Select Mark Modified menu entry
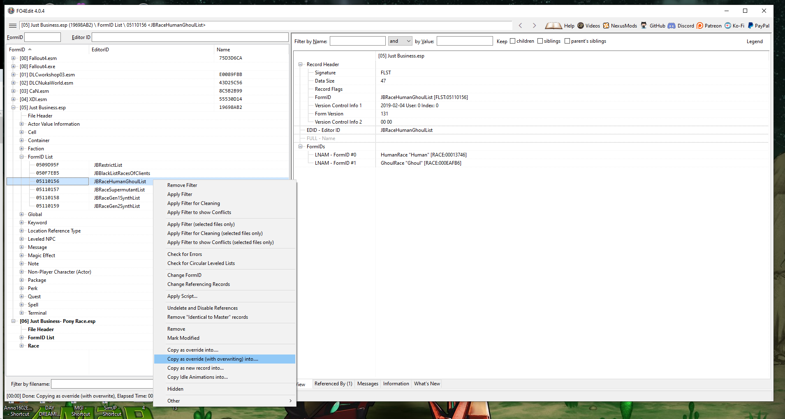785x419 pixels. pyautogui.click(x=225, y=338)
